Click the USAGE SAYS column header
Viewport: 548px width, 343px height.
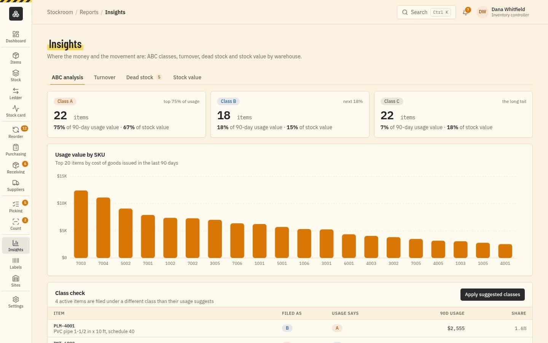click(x=345, y=313)
